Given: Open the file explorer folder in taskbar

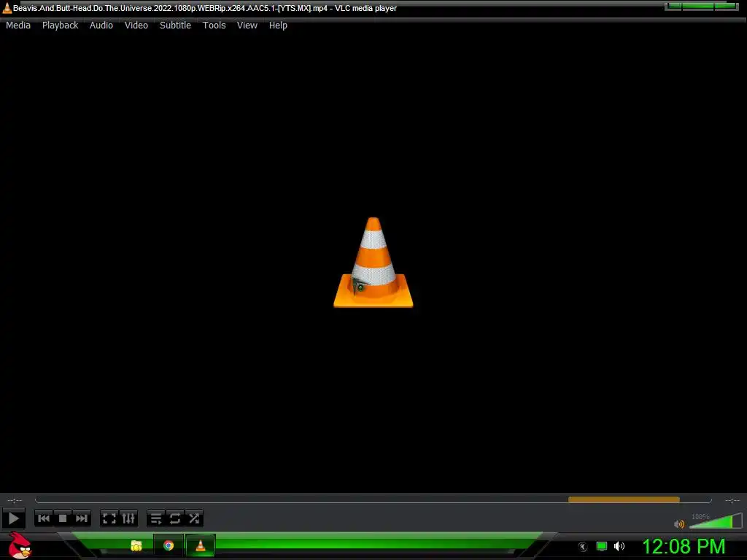Looking at the screenshot, I should (136, 545).
